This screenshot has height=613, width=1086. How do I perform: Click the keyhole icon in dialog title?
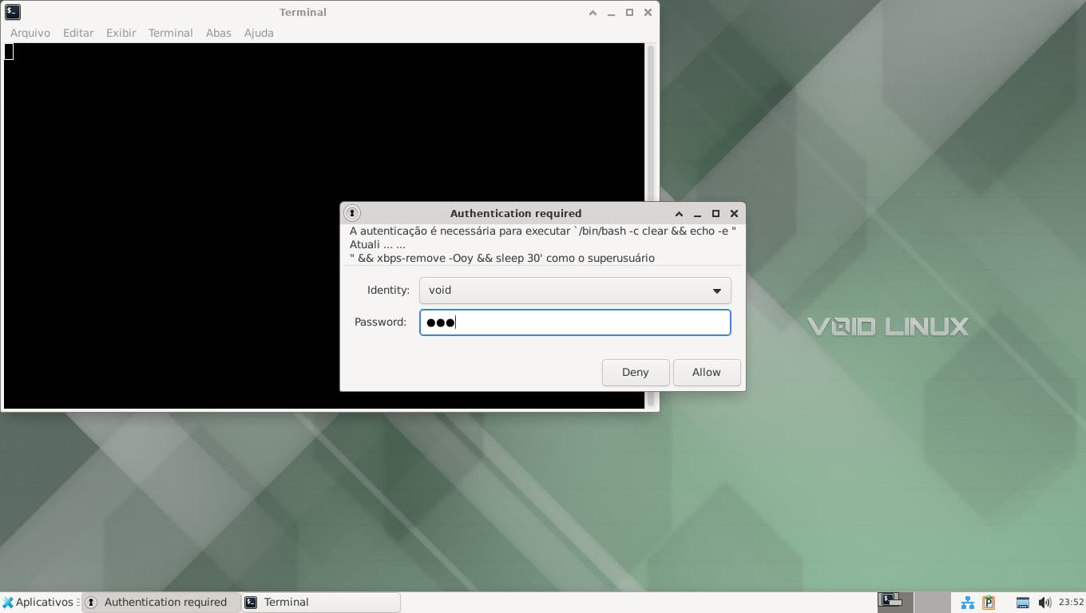(351, 213)
